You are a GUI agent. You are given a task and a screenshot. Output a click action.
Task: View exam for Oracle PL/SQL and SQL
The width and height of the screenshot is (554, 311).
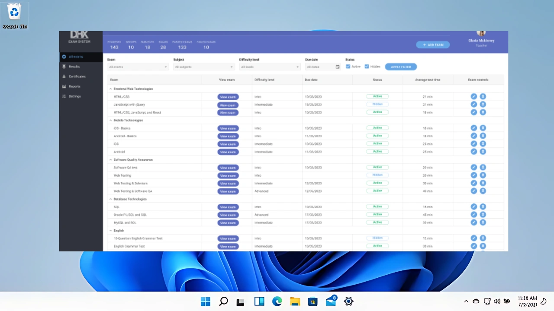(x=228, y=215)
